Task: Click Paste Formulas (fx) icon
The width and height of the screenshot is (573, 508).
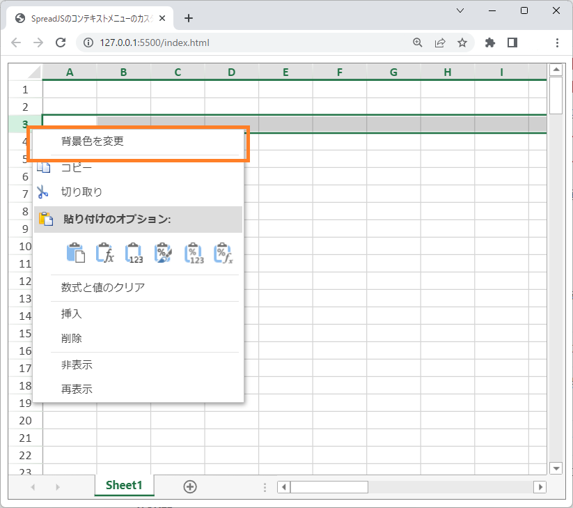Action: tap(105, 253)
